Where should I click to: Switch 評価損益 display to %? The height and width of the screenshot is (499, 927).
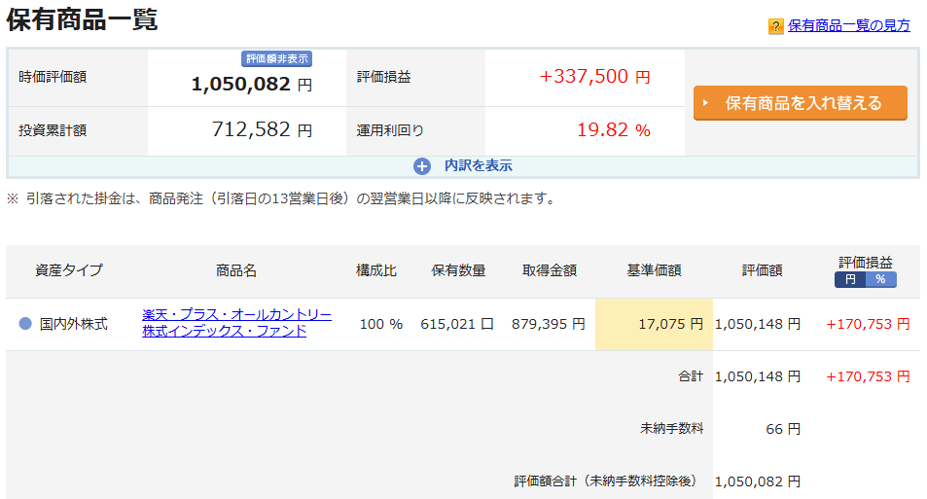click(880, 279)
